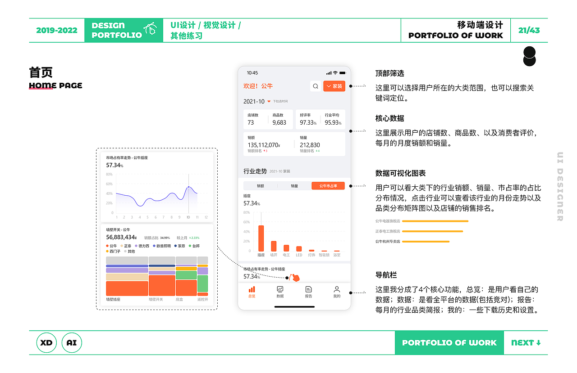Viewport: 577px width, 373px height.
Task: Click the 正泰电工旗舰店 ranking bar
Action: tap(432, 231)
